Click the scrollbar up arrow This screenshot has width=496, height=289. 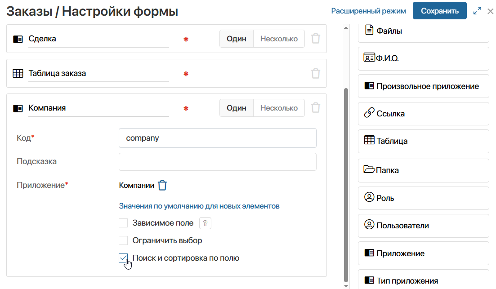[346, 28]
